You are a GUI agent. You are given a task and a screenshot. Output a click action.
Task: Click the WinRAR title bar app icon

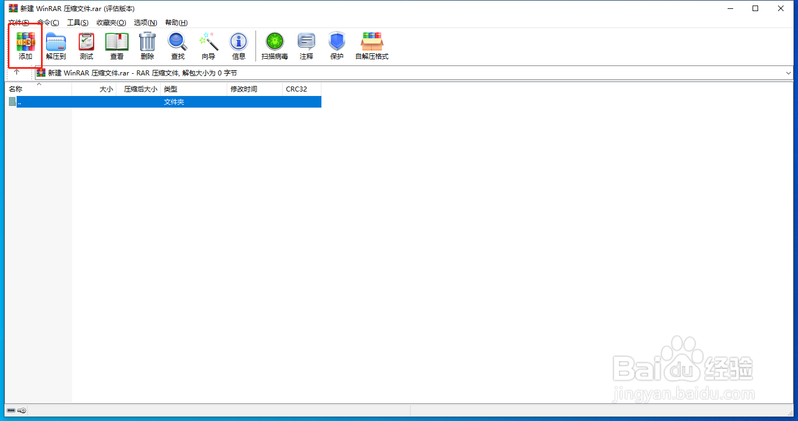pyautogui.click(x=13, y=8)
